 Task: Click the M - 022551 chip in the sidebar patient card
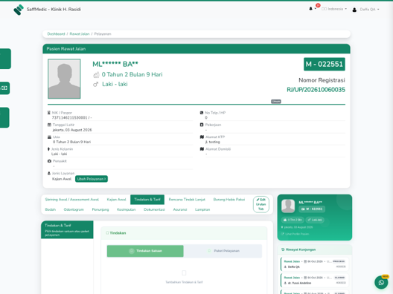[x=312, y=209]
